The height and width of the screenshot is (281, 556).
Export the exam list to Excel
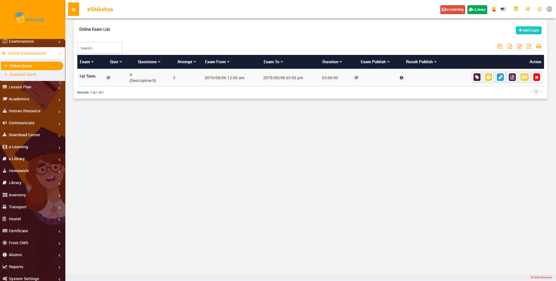click(x=510, y=46)
